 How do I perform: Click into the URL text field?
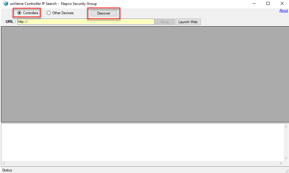point(86,22)
